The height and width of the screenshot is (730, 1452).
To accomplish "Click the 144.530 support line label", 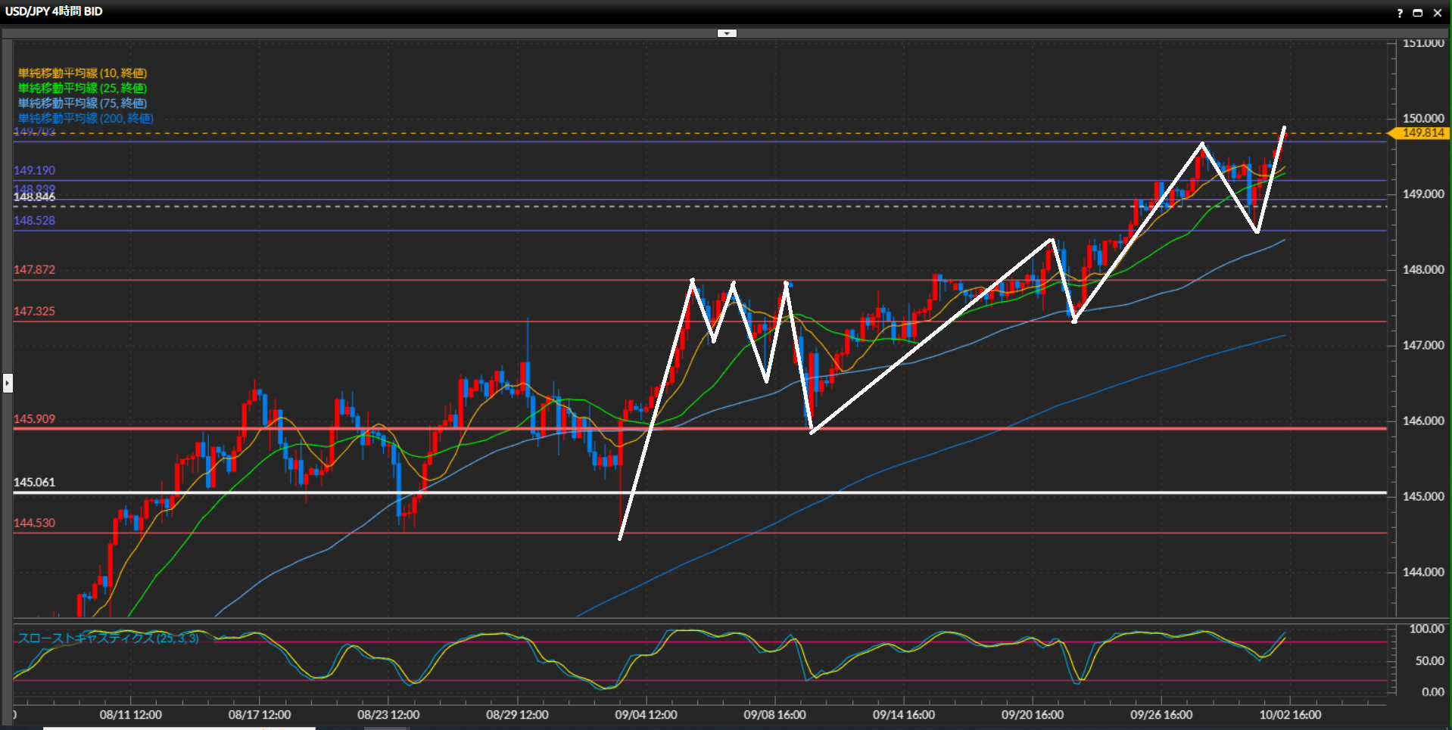I will [34, 523].
